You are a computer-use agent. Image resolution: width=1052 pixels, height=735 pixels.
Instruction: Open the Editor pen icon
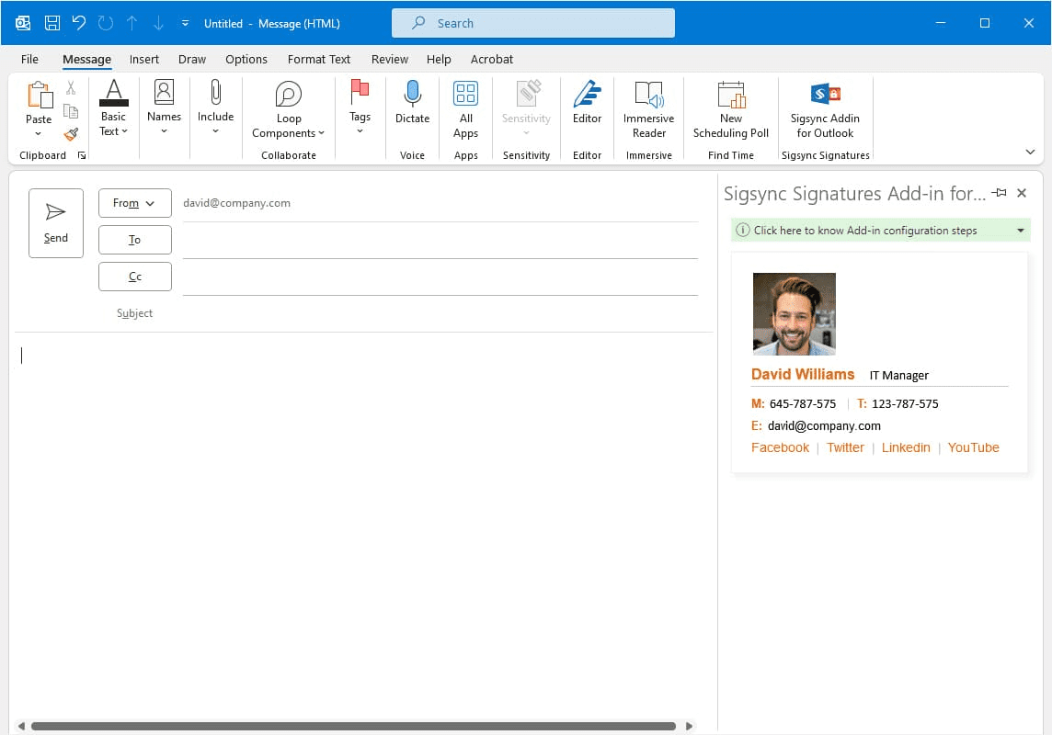coord(587,103)
